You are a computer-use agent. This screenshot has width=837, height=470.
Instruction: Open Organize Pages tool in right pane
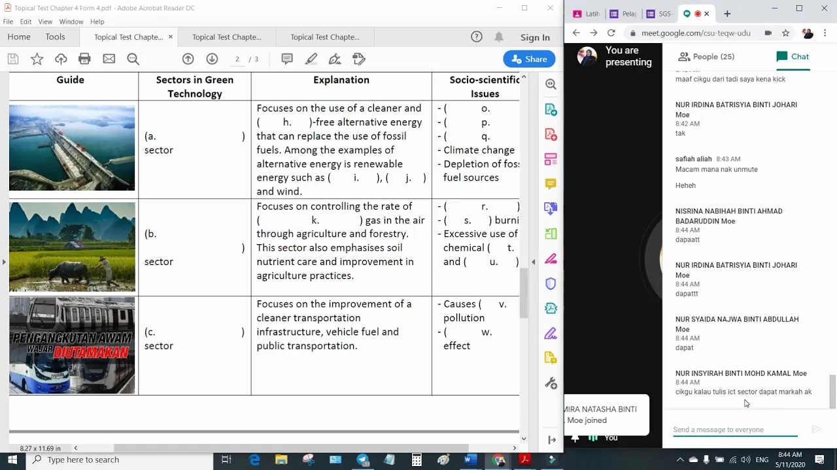point(551,159)
